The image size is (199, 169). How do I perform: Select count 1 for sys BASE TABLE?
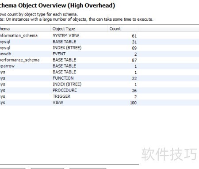[136, 72]
